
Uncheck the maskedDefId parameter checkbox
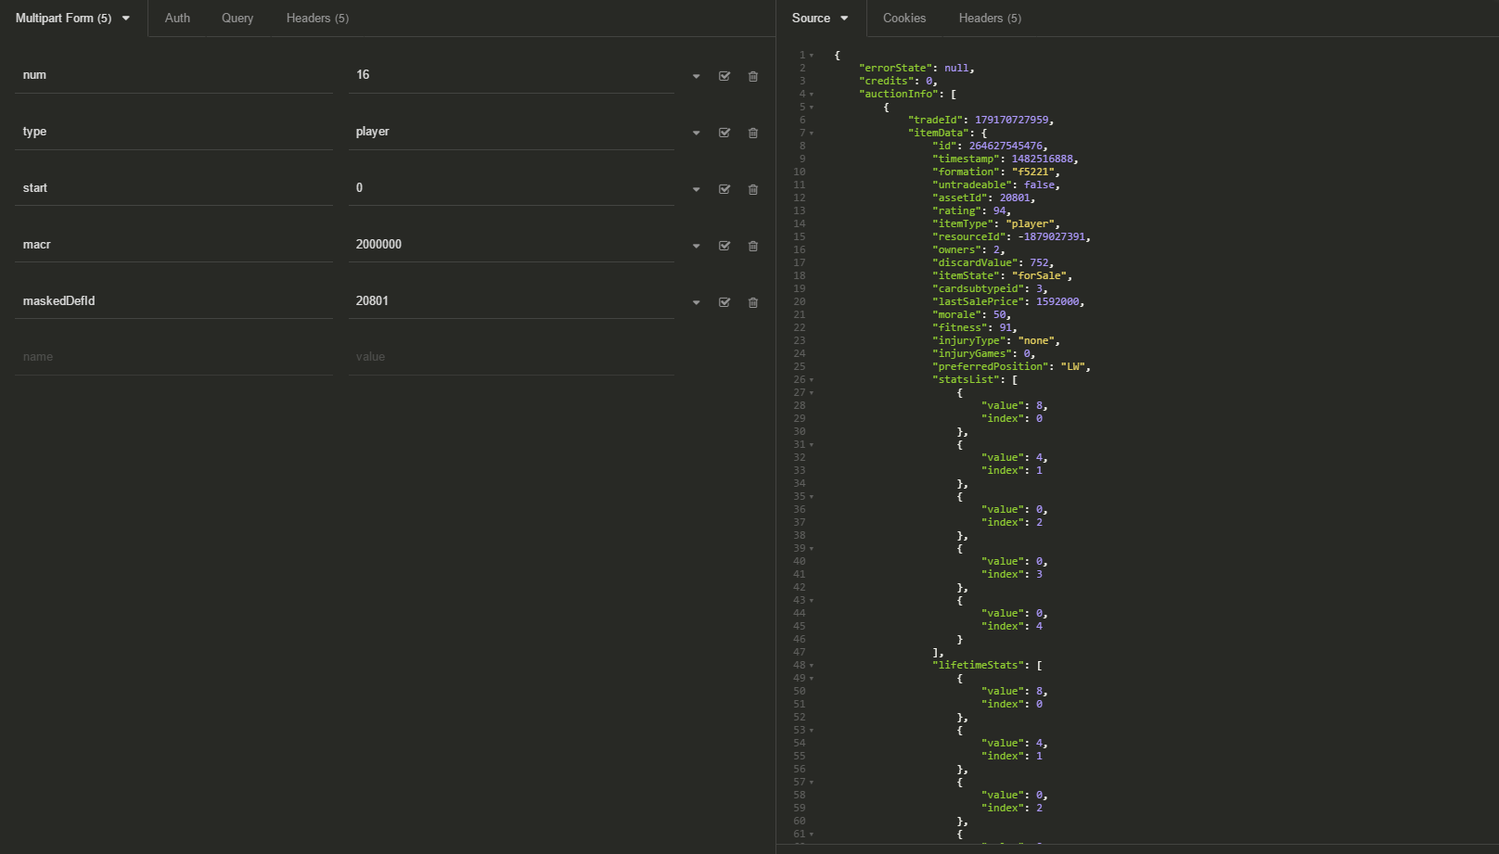tap(724, 302)
